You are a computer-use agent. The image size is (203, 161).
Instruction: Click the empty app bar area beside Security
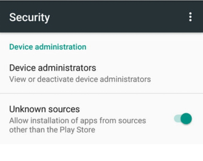(x=118, y=17)
